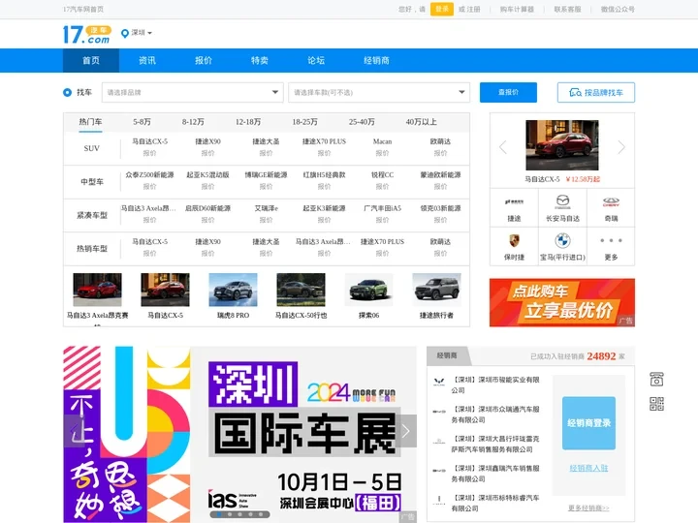Open the 瑞虎8 PRO car thumbnail
The image size is (698, 523).
click(x=234, y=290)
